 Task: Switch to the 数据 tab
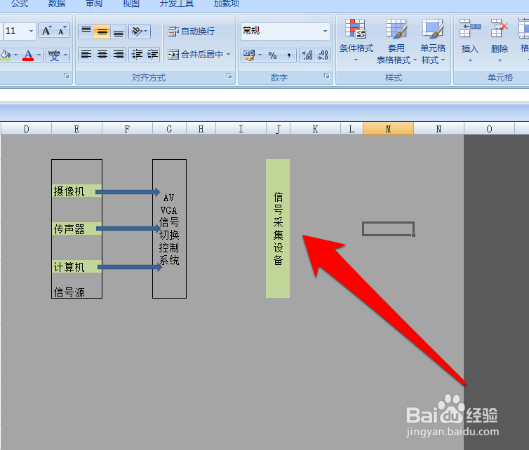(56, 4)
